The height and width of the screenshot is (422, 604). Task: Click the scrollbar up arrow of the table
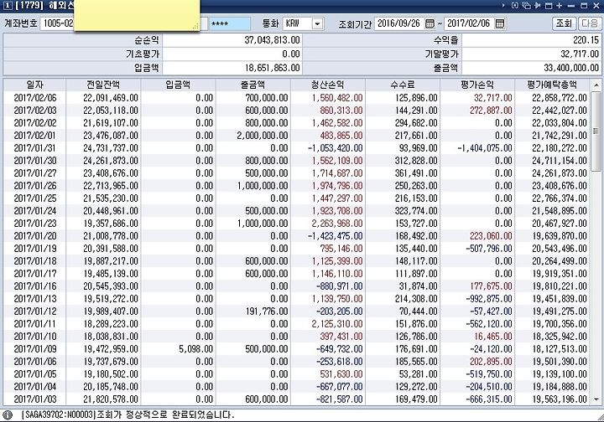[596, 85]
